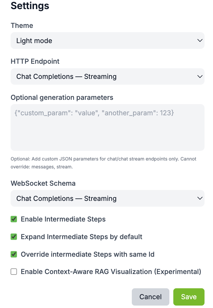This screenshot has height=308, width=213.
Task: Click the WebSocket Schema chevron icon
Action: tap(200, 198)
